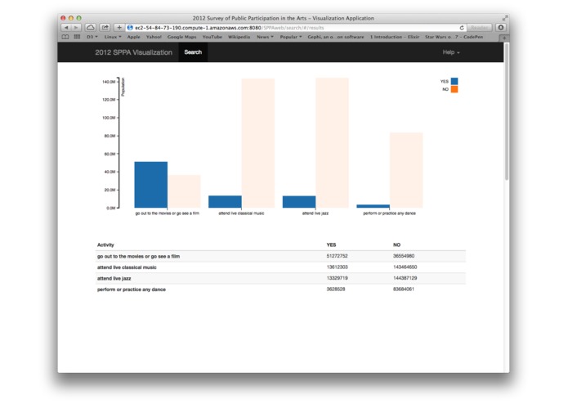Select the 'attend live classical music' table row label
Image resolution: width=568 pixels, height=404 pixels.
(127, 267)
